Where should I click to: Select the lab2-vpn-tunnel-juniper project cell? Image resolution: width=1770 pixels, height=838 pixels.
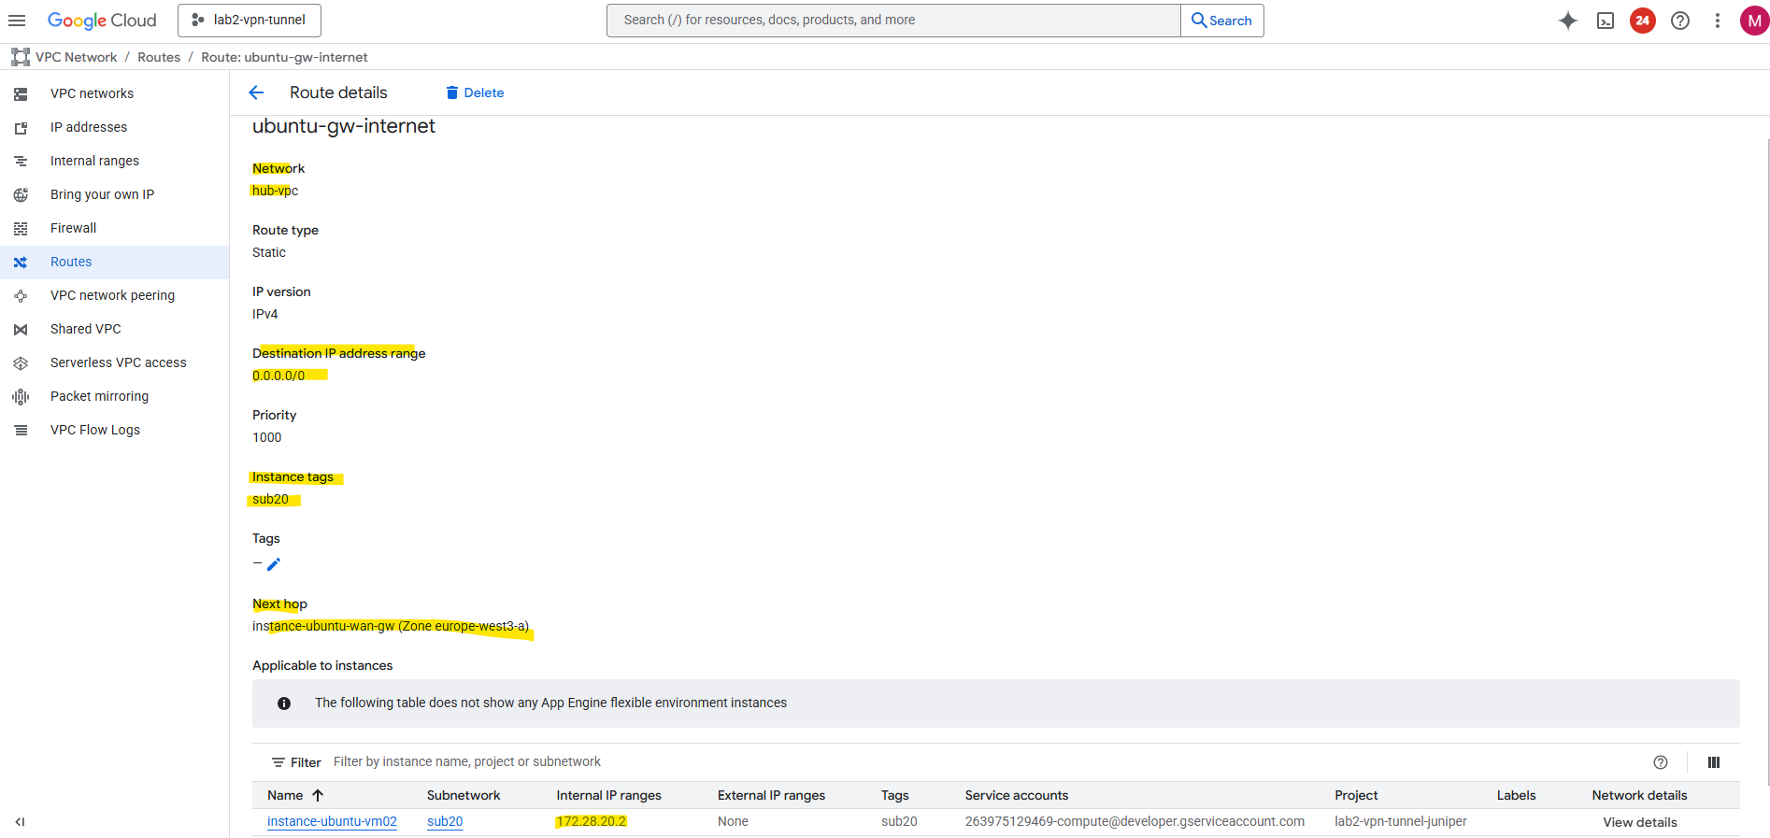pyautogui.click(x=1401, y=822)
